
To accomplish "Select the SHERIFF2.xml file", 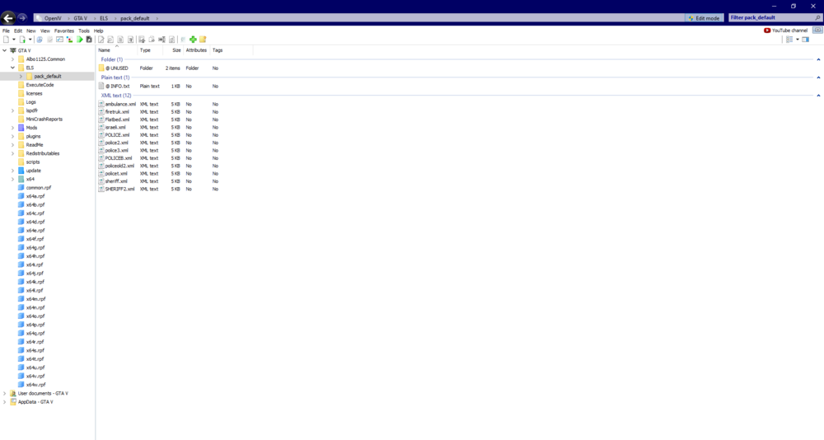I will 119,189.
